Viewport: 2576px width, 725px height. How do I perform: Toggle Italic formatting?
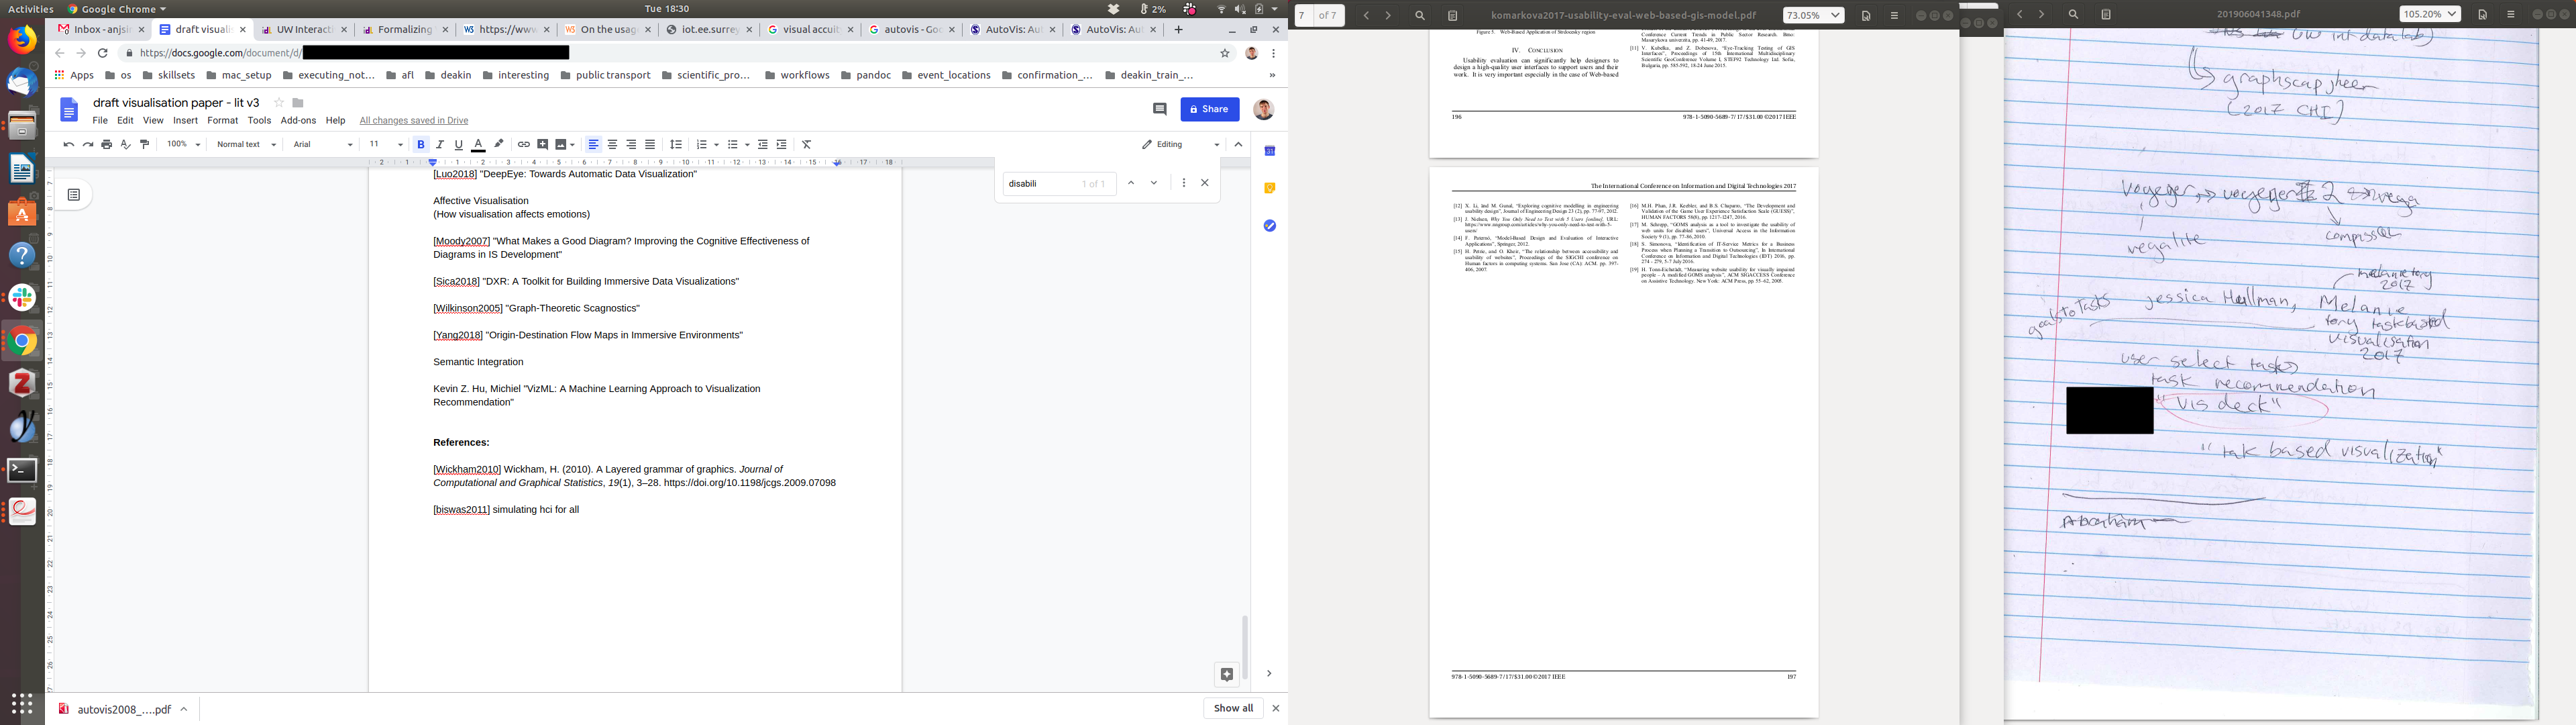pyautogui.click(x=439, y=144)
